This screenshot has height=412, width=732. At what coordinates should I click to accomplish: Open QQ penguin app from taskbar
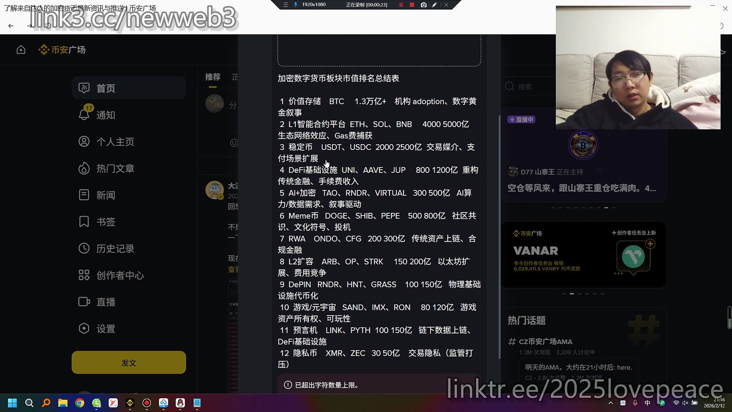tap(180, 403)
